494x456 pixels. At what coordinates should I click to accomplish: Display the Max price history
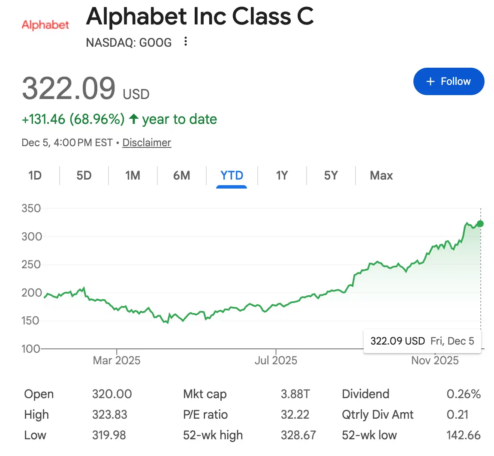[x=381, y=176]
